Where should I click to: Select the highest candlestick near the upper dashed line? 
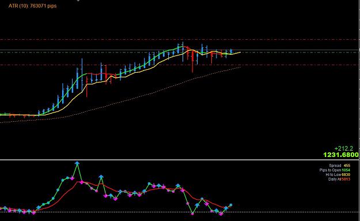click(183, 52)
